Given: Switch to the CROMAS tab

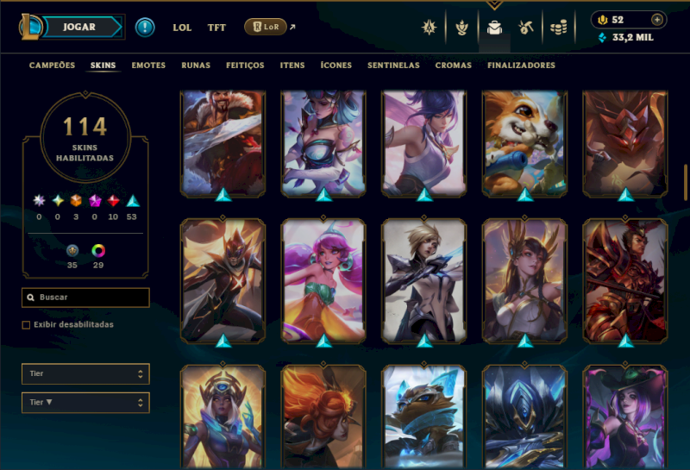Looking at the screenshot, I should [454, 66].
